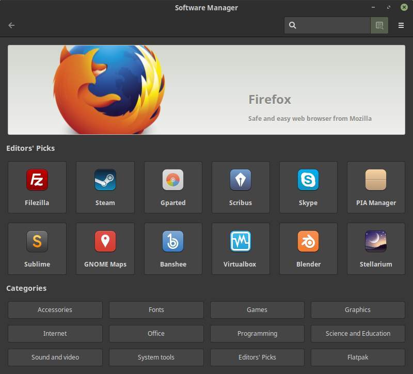Choose the Scribus app icon
The image size is (413, 374).
point(241,180)
